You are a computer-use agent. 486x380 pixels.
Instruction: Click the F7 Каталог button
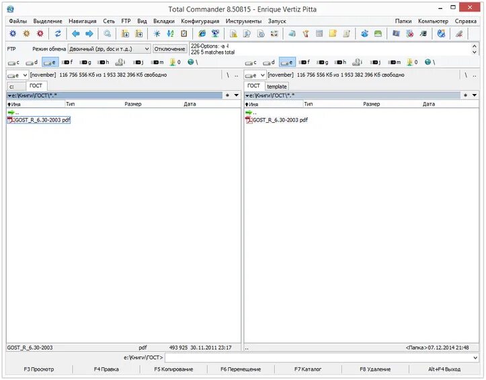point(308,369)
